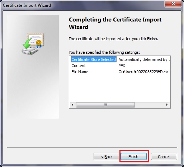This screenshot has width=184, height=167.
Task: Click the 'You have specified' settings label
Action: [104, 52]
